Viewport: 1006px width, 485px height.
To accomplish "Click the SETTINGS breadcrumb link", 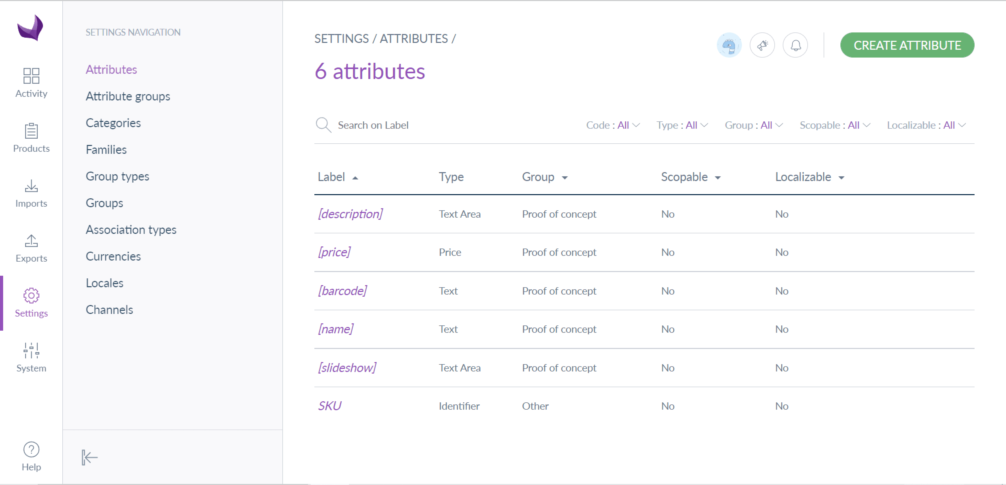I will 341,39.
